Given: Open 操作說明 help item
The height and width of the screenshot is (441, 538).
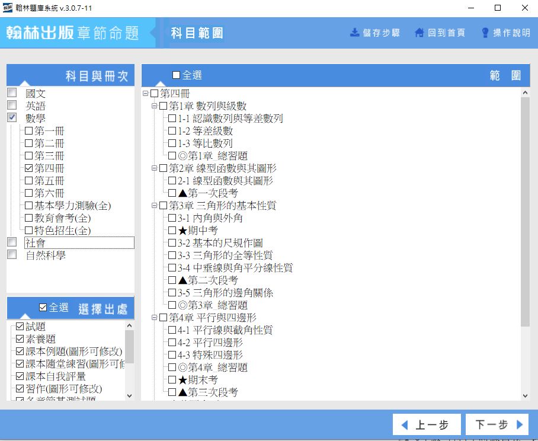Looking at the screenshot, I should pyautogui.click(x=506, y=33).
